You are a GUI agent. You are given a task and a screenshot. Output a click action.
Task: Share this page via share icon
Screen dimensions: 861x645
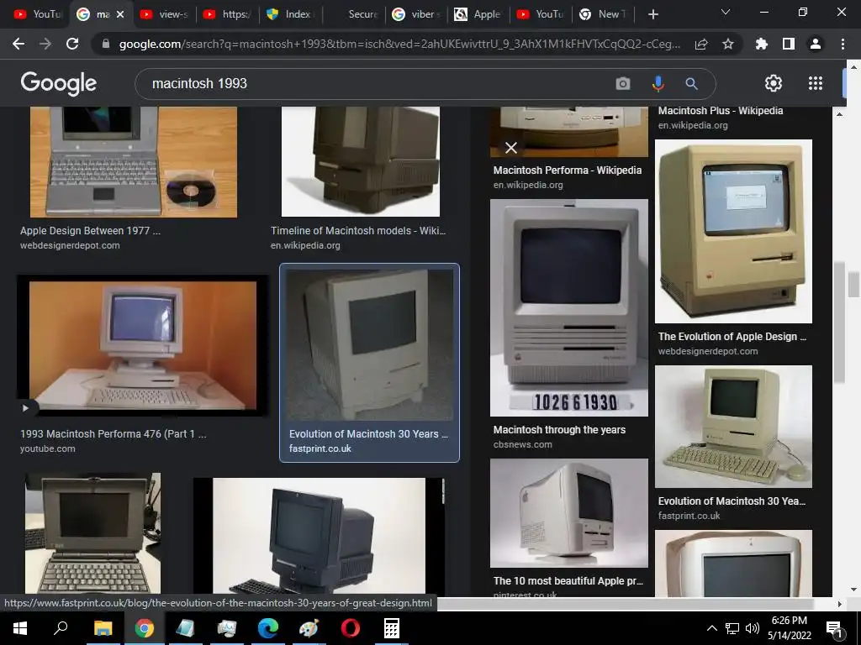point(701,44)
